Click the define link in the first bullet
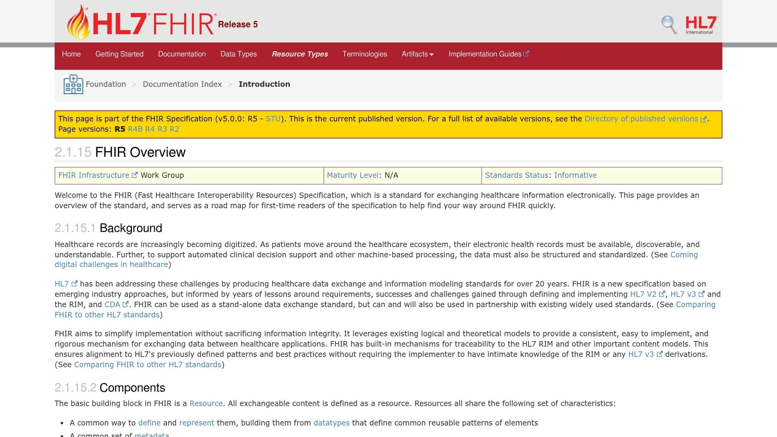 coord(149,423)
